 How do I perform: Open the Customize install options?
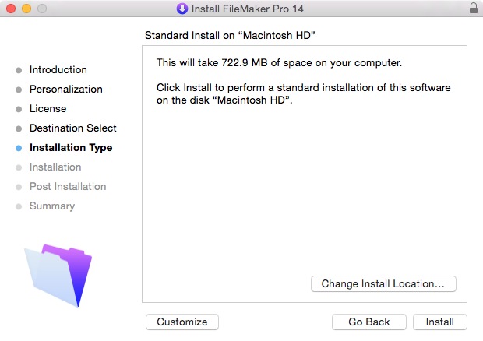(182, 322)
